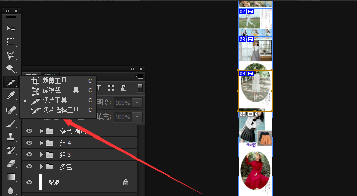Select the Move tool in the toolbox

click(x=11, y=28)
